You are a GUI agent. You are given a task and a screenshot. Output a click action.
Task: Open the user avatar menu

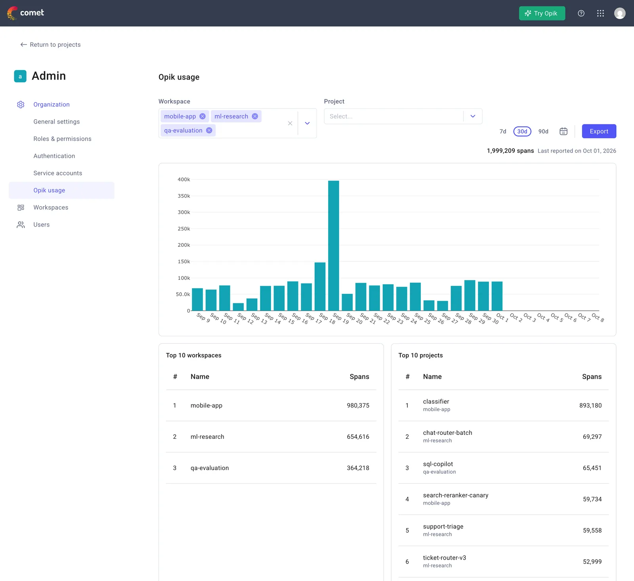pyautogui.click(x=620, y=13)
